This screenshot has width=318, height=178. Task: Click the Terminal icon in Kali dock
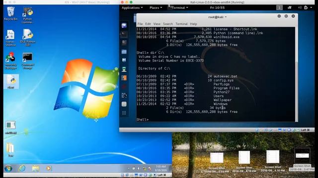124,34
